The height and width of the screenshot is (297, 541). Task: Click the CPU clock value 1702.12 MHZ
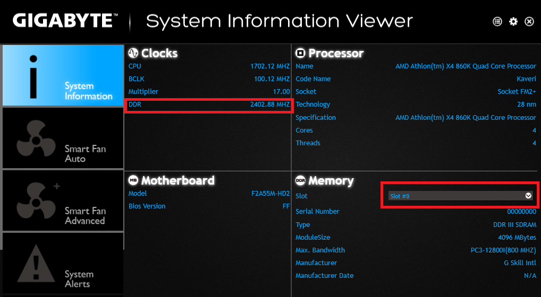coord(270,66)
